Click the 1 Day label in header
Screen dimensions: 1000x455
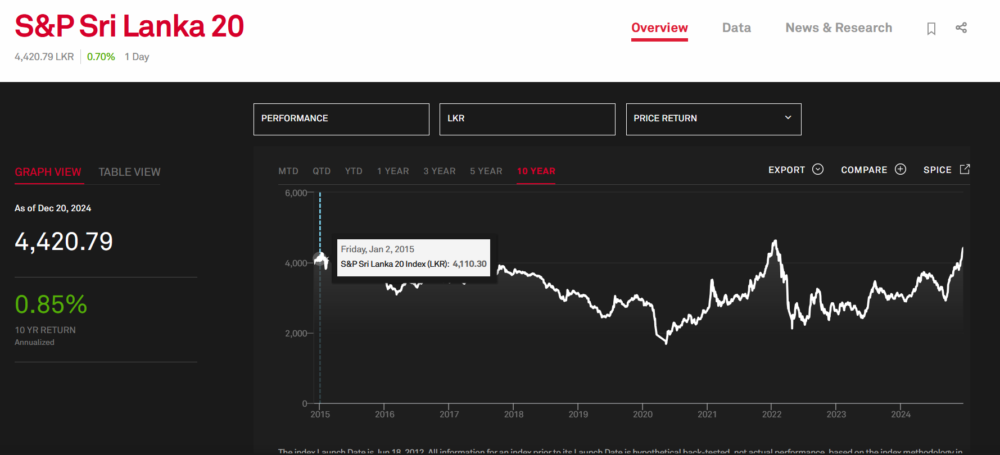137,57
